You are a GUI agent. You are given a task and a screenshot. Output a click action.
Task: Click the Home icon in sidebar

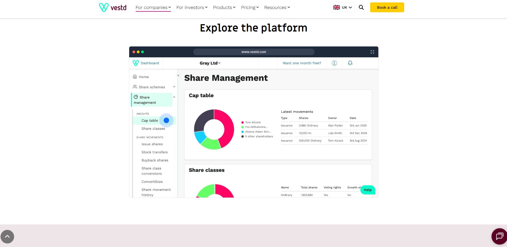click(x=135, y=77)
